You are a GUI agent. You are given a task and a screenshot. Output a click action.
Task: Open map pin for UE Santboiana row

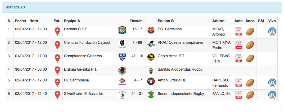point(57,83)
